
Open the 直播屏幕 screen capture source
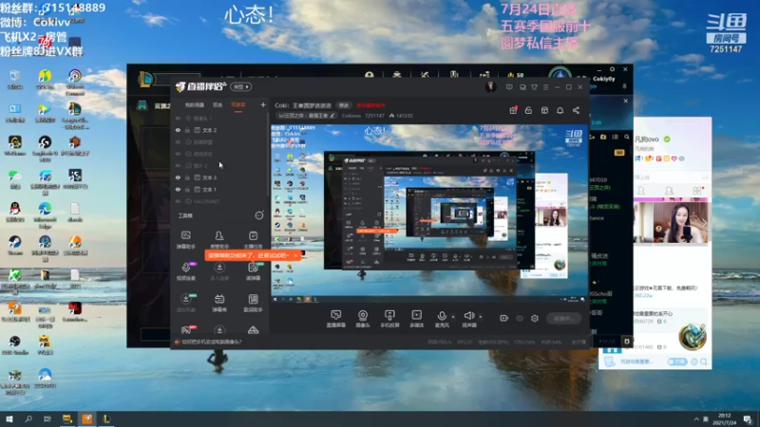pyautogui.click(x=336, y=319)
